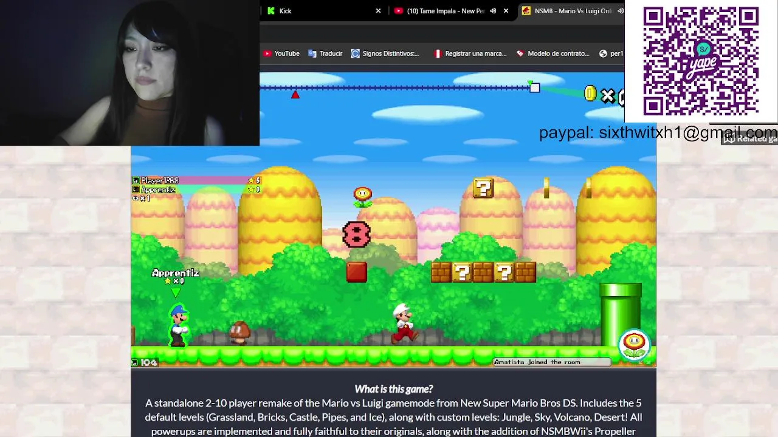Image resolution: width=778 pixels, height=437 pixels.
Task: Open the Registrar una marca bookmark
Action: click(x=470, y=53)
